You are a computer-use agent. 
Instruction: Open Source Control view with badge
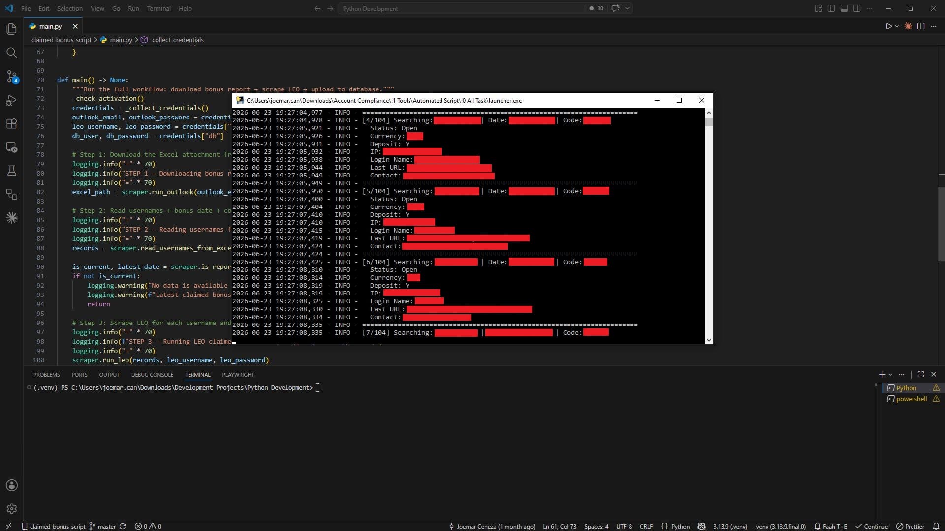tap(12, 76)
